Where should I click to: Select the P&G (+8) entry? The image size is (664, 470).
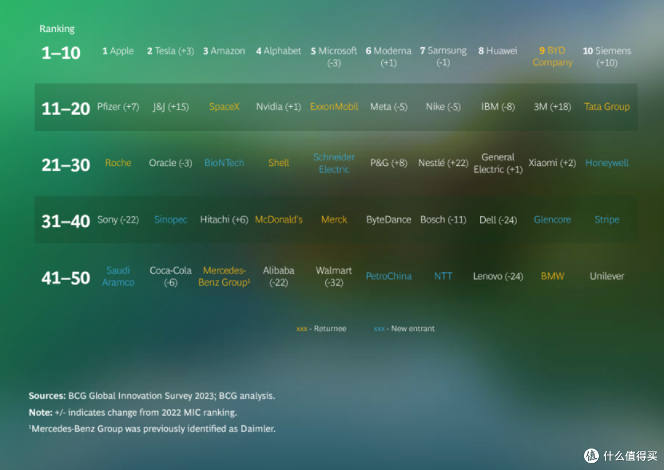(389, 163)
